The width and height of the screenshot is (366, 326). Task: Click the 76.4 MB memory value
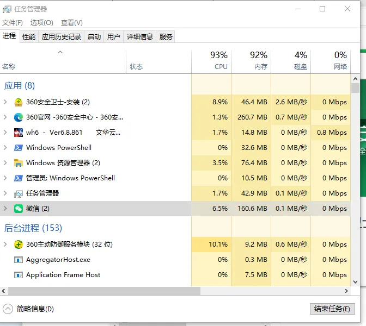tap(254, 163)
